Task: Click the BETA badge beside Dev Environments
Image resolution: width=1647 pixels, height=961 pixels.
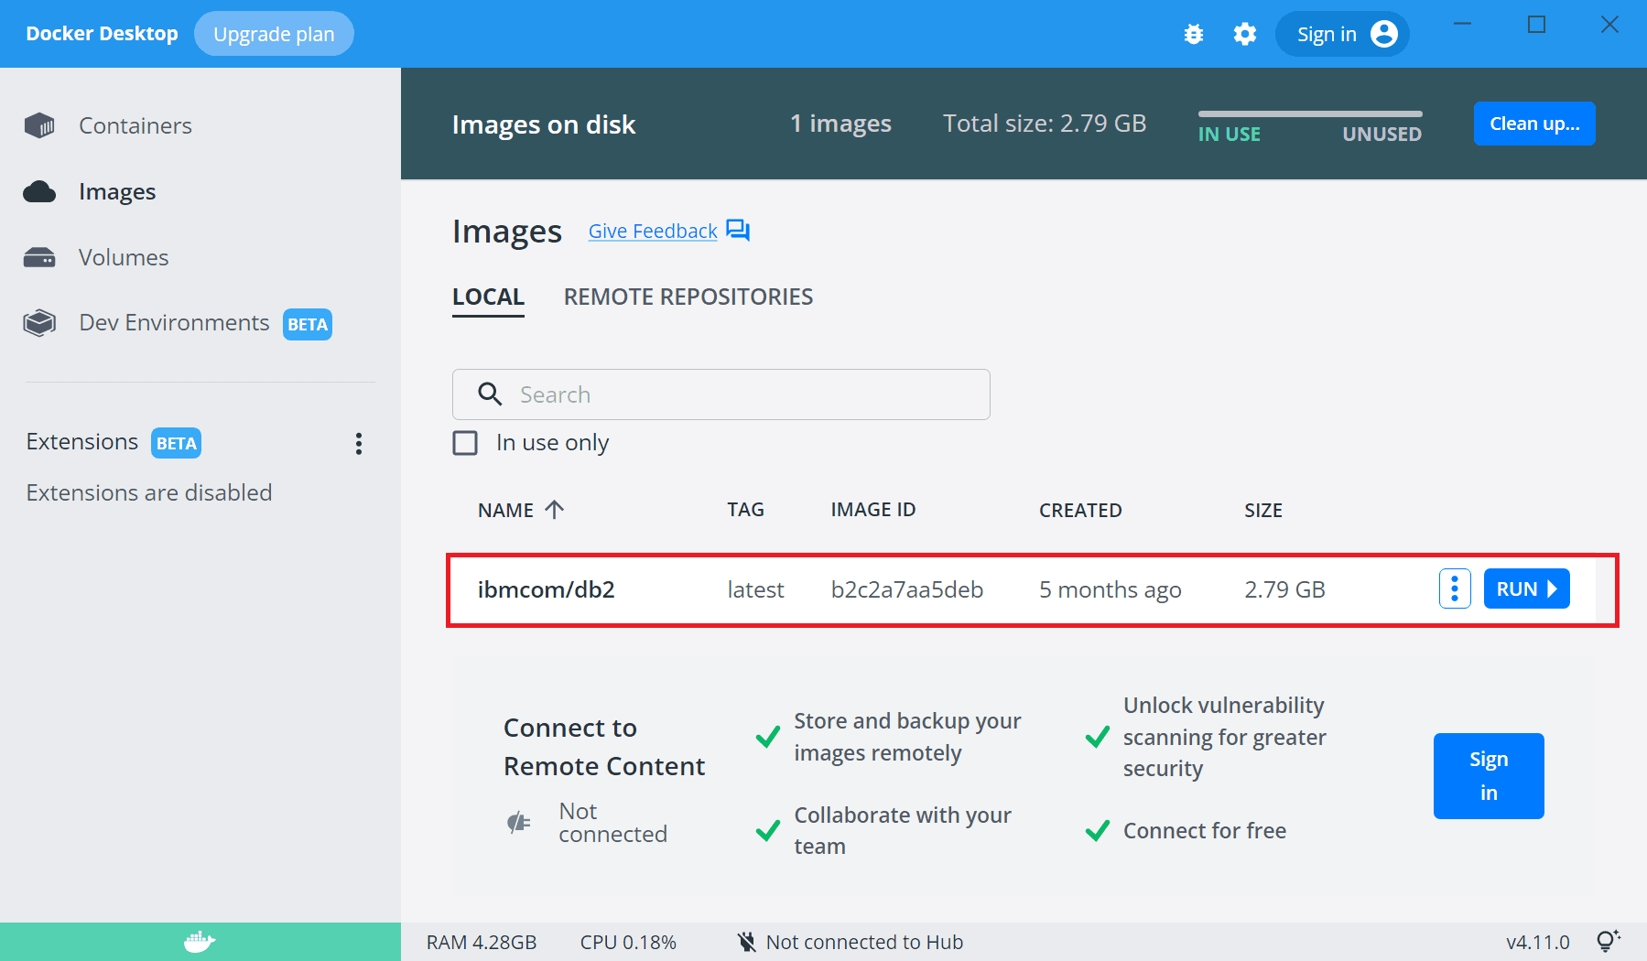Action: [308, 324]
